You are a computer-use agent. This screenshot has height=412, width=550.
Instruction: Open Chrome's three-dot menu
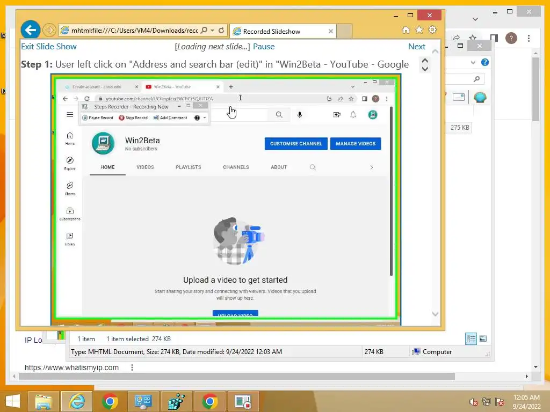(x=529, y=38)
